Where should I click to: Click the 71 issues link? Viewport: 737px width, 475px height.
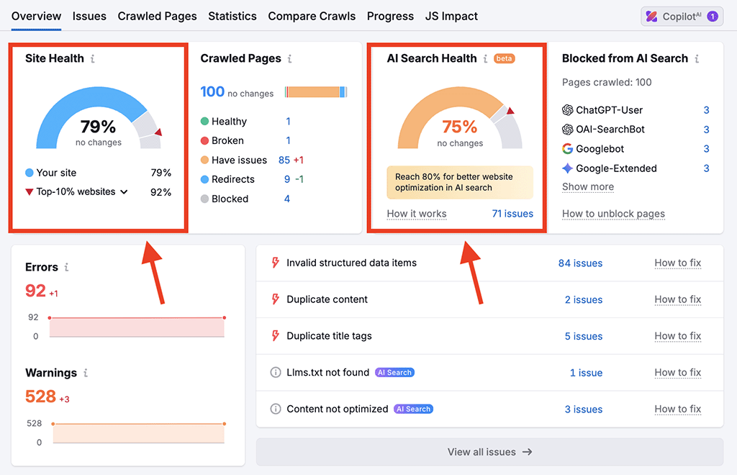[x=513, y=214]
